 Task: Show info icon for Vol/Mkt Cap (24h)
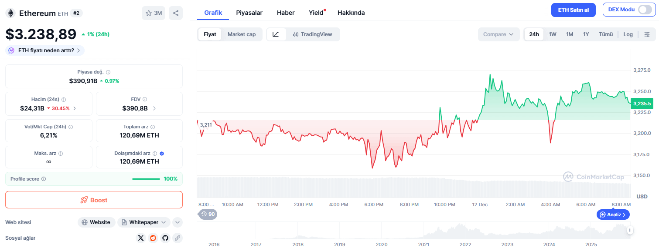pyautogui.click(x=71, y=127)
